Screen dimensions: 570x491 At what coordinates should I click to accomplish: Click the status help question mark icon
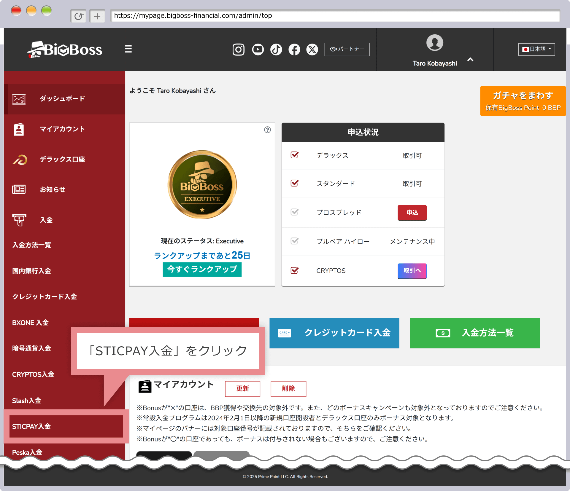[x=267, y=130]
